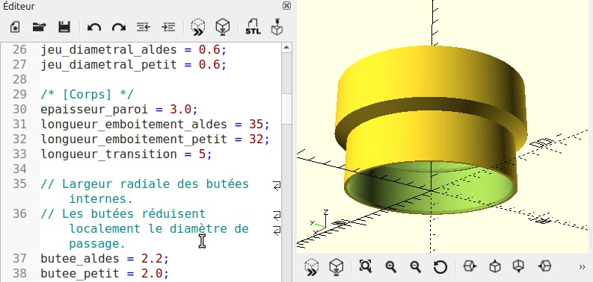Click line 30 epaisseur_paroi value 3.0

pos(180,110)
